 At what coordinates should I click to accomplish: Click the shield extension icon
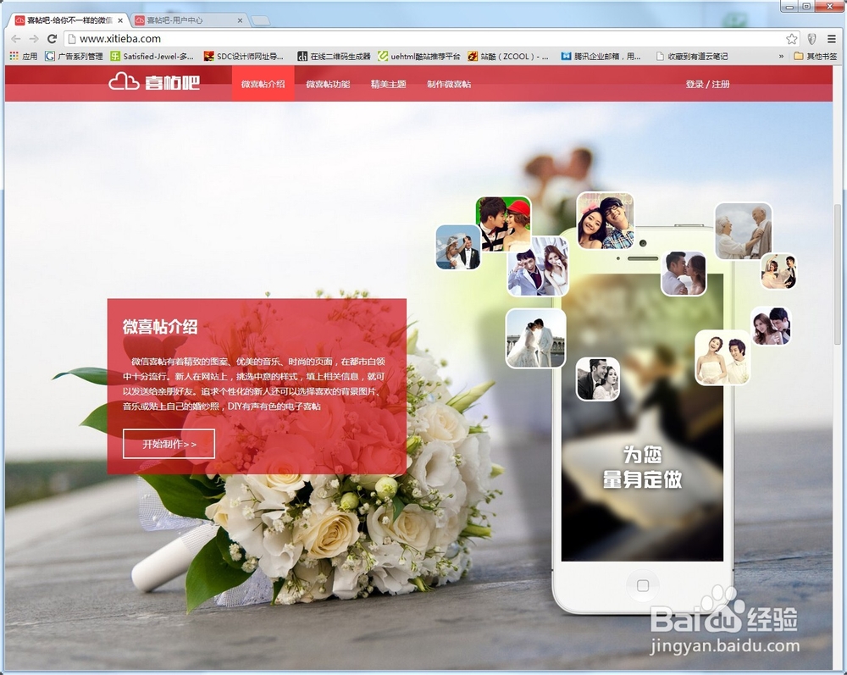pos(811,39)
